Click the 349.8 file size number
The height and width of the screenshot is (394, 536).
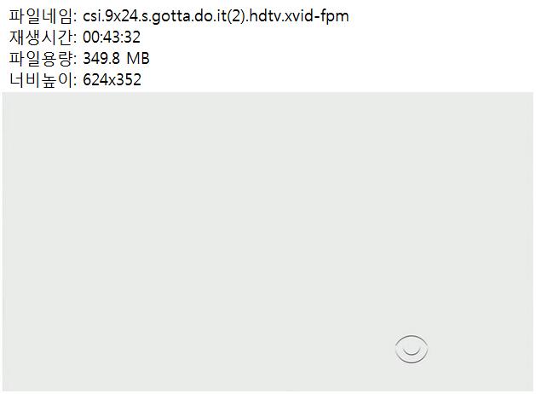(x=101, y=59)
